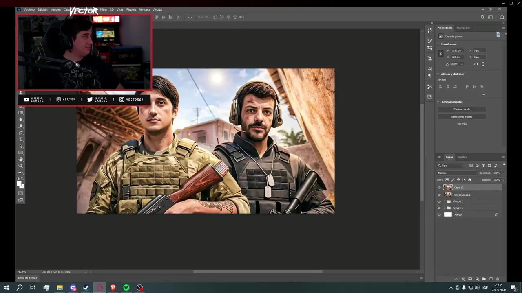
Task: Select the Gradient tool
Action: 20,112
